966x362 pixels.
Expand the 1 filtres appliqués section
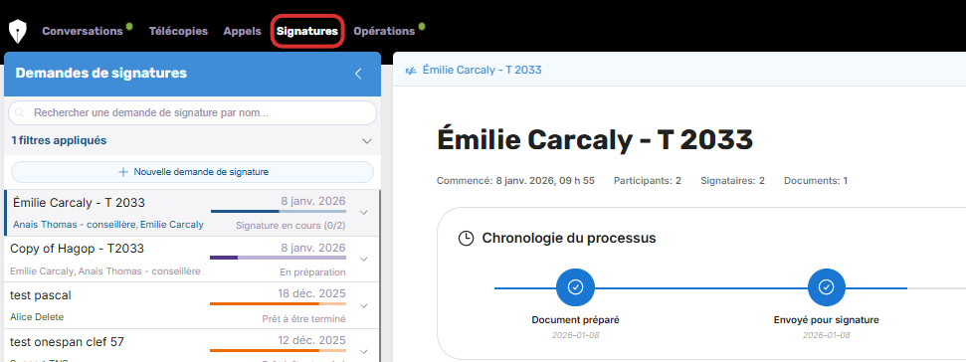(192, 140)
